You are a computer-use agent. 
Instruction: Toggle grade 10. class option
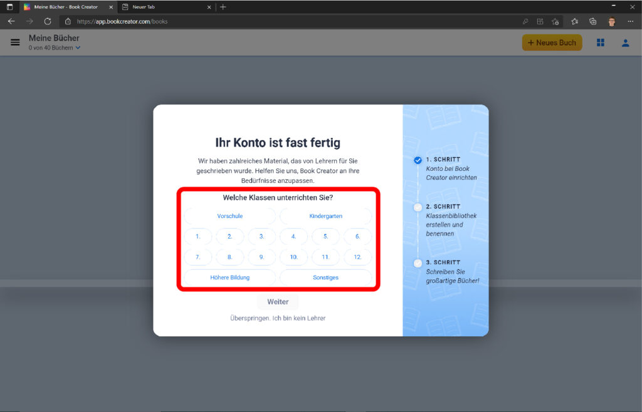point(293,257)
